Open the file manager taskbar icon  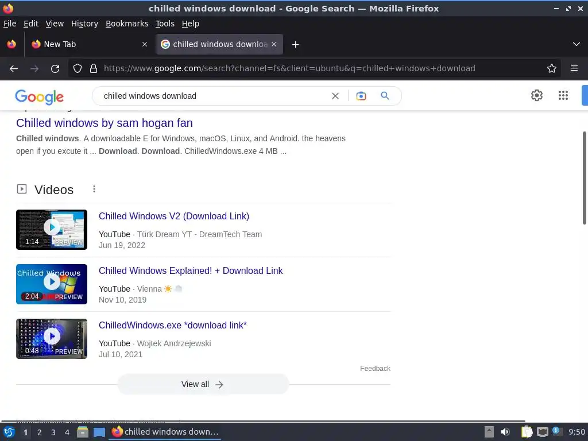click(x=83, y=432)
